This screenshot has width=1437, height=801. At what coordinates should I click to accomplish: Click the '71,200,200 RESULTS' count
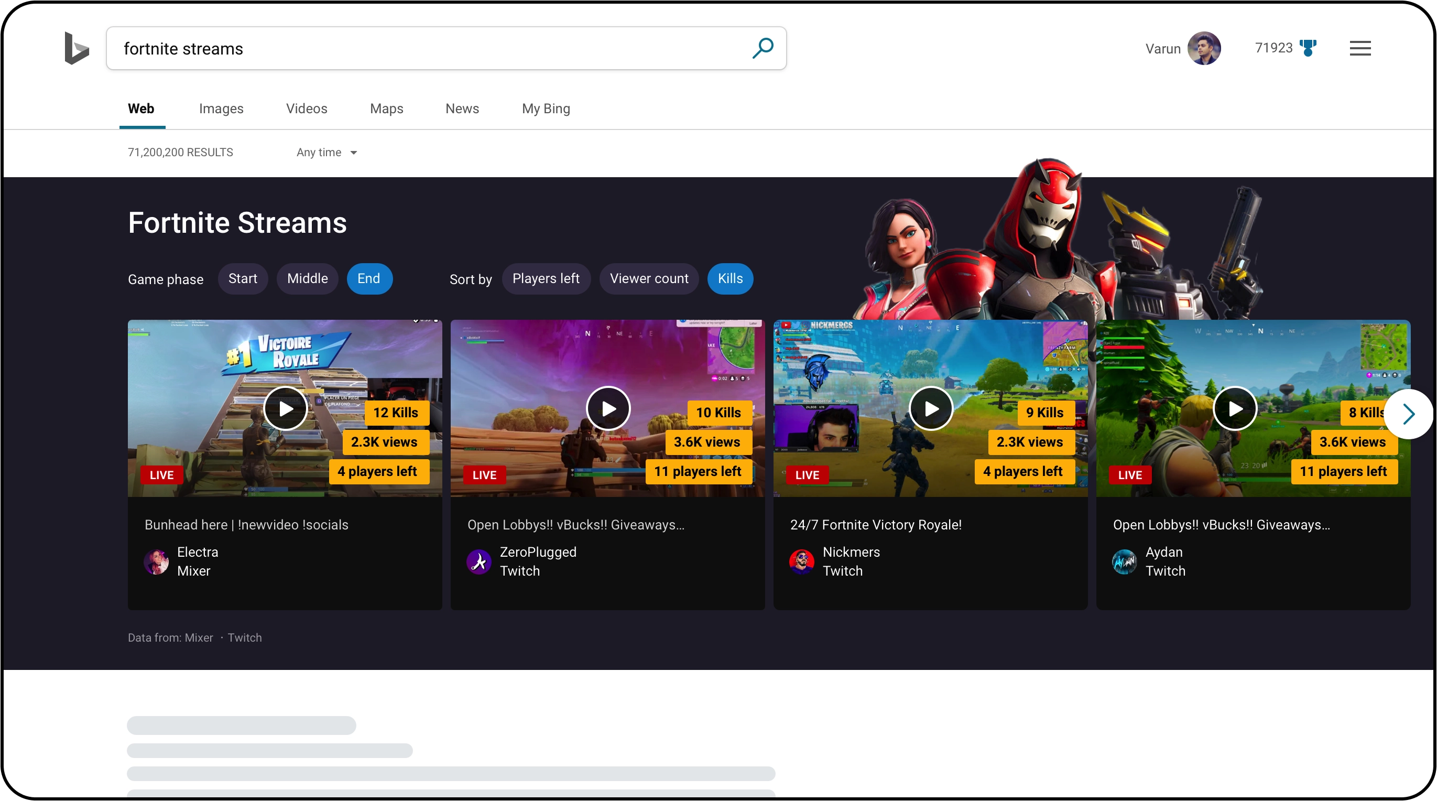tap(180, 153)
